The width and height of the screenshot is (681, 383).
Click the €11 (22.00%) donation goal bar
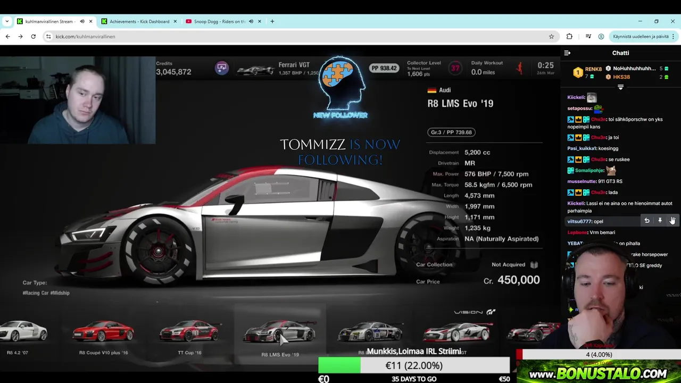[x=414, y=365]
